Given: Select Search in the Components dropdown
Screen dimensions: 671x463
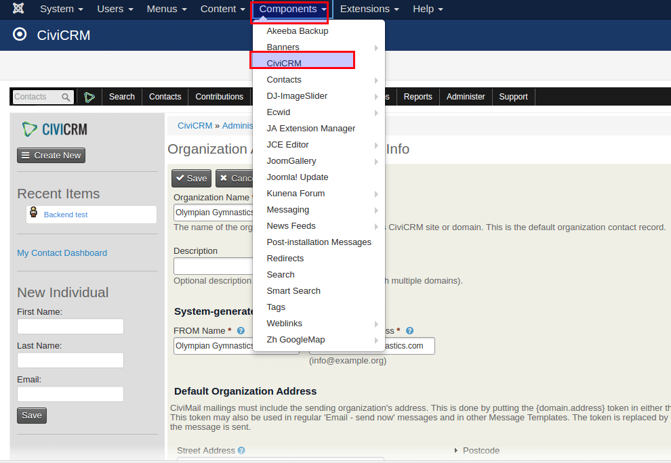Looking at the screenshot, I should pyautogui.click(x=281, y=274).
